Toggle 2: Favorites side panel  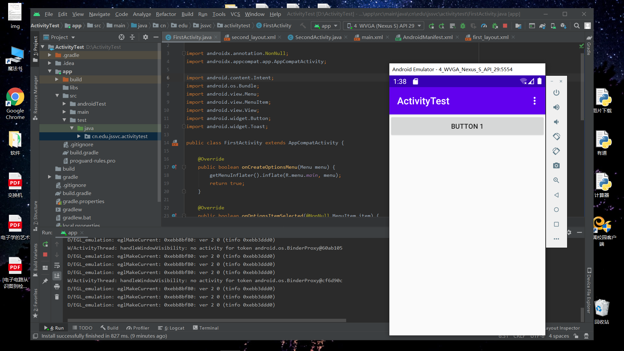coord(35,303)
